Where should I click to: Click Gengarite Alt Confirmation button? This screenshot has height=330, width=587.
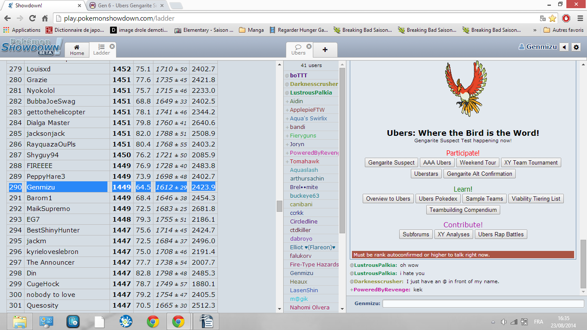pyautogui.click(x=480, y=174)
